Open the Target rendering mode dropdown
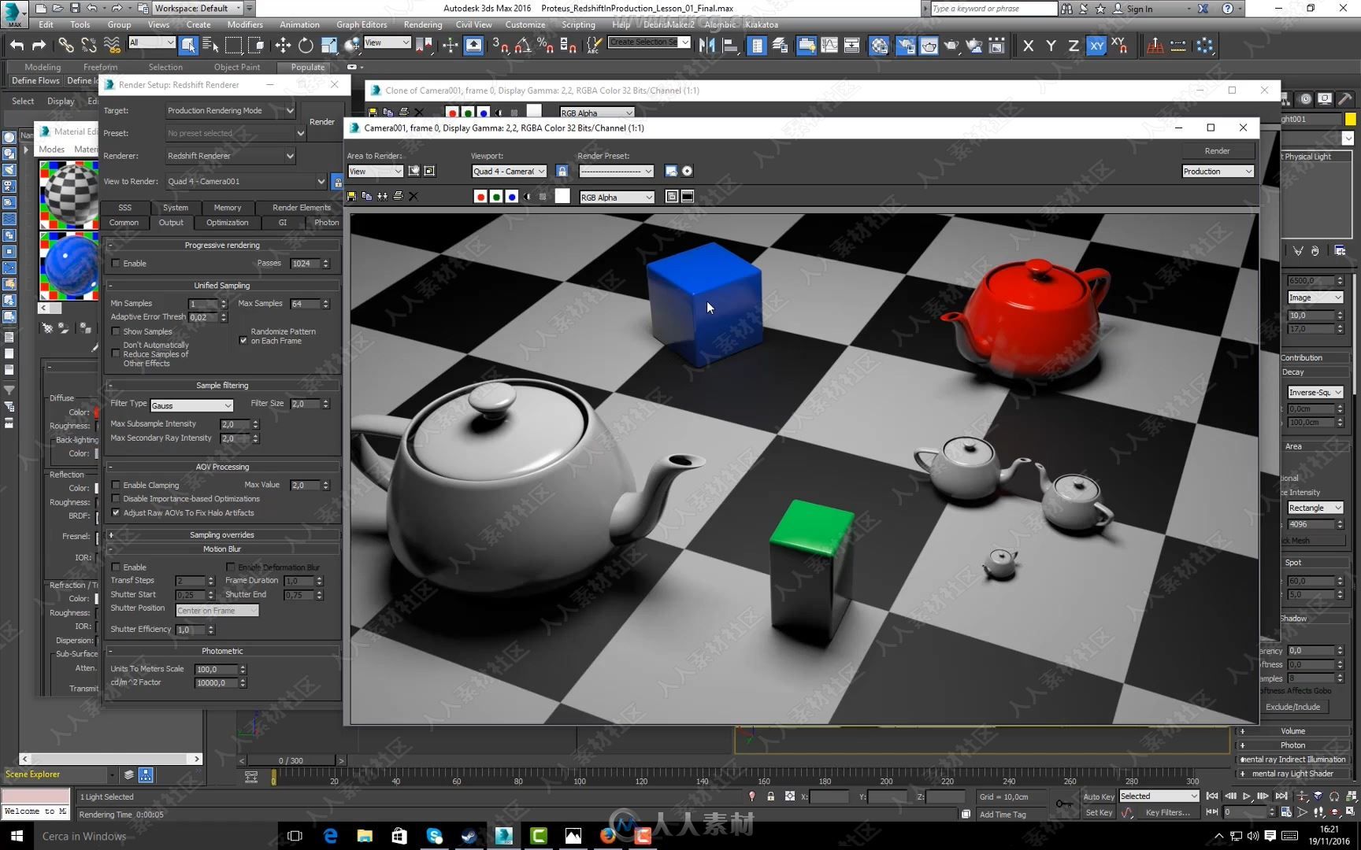 click(x=230, y=110)
